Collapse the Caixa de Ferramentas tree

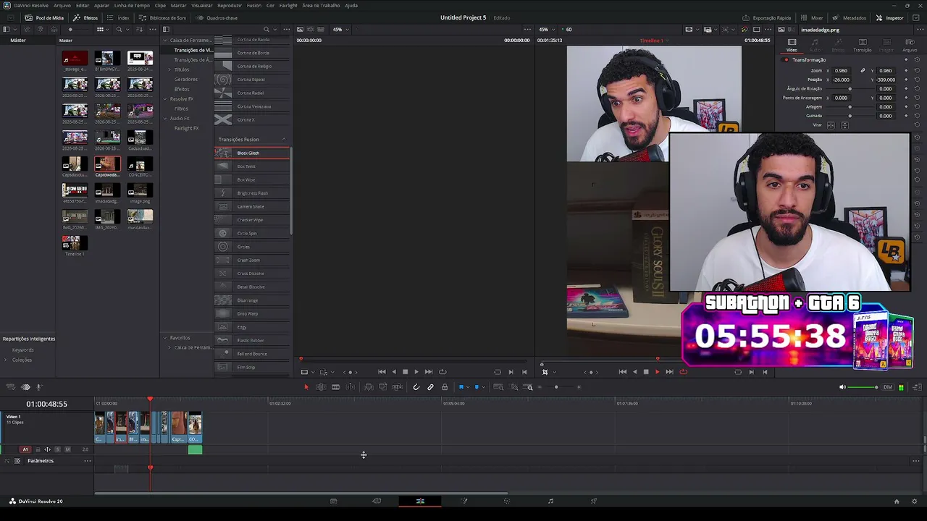pyautogui.click(x=164, y=41)
